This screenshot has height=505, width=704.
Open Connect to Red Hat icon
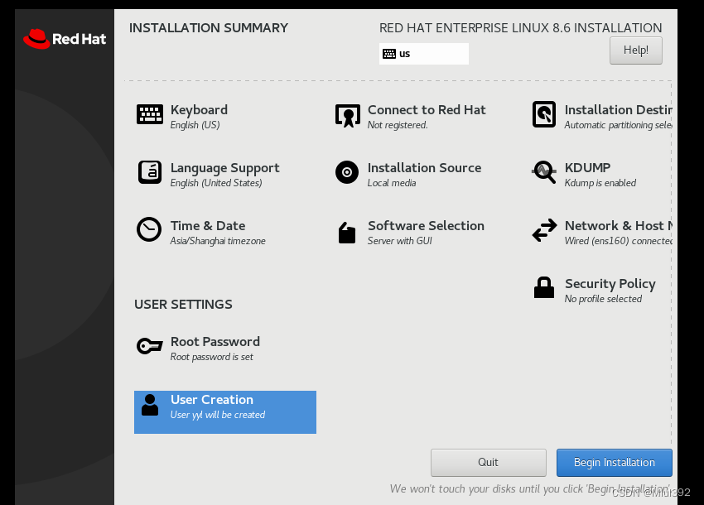[347, 115]
